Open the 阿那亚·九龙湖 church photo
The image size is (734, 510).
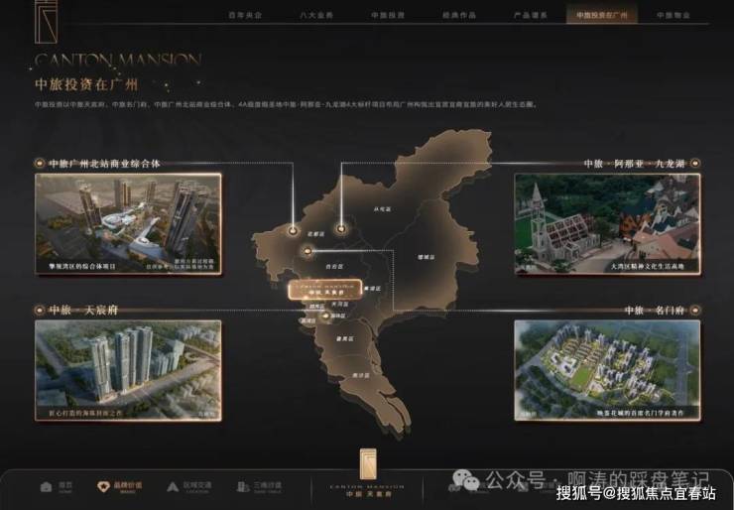coord(607,224)
